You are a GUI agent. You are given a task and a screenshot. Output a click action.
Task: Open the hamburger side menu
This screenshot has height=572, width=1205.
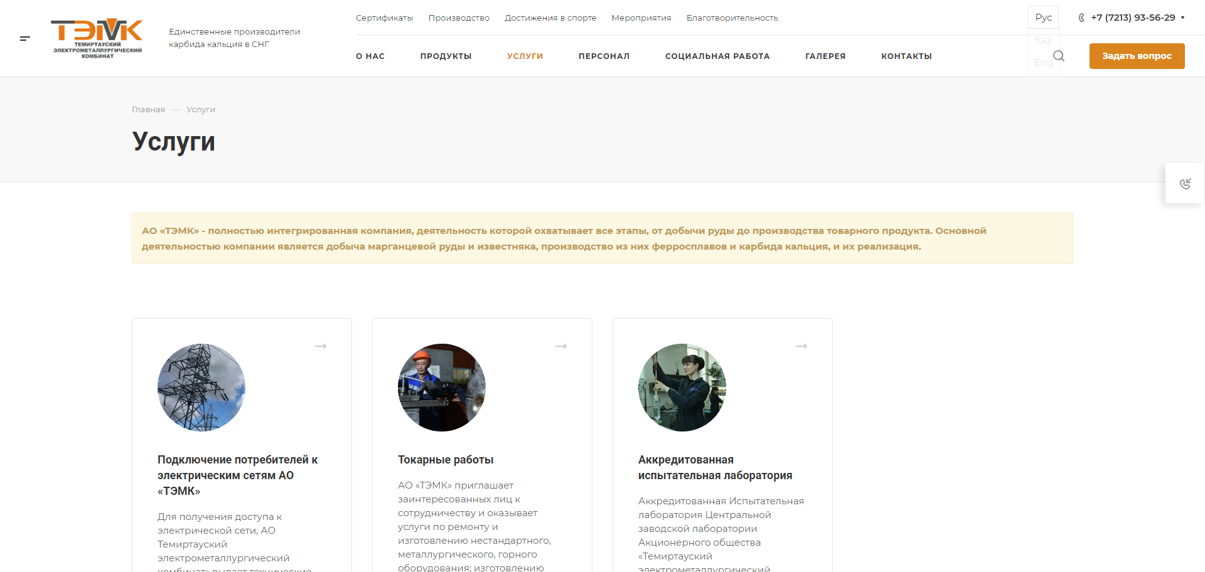click(25, 38)
